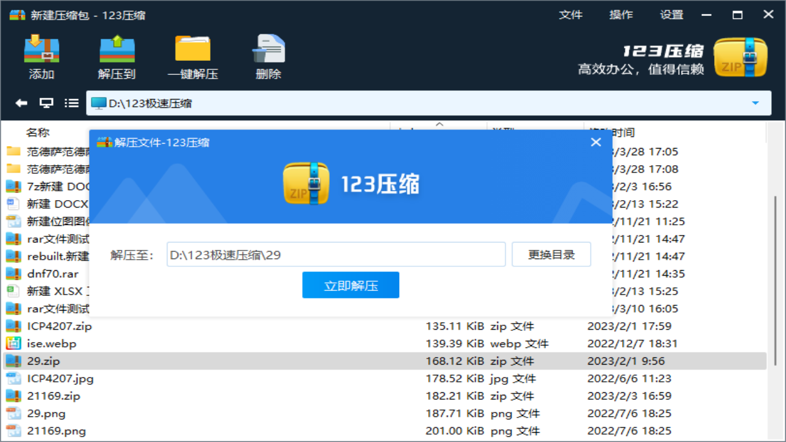Click the date 2022/12/7 18:31

[x=632, y=344]
